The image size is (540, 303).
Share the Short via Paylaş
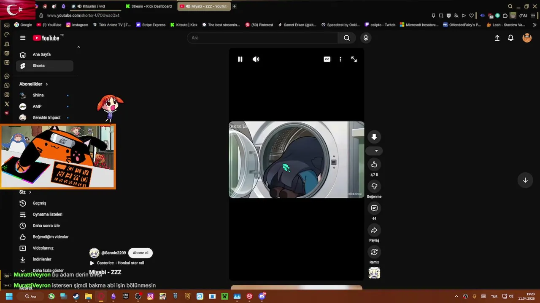[374, 230]
